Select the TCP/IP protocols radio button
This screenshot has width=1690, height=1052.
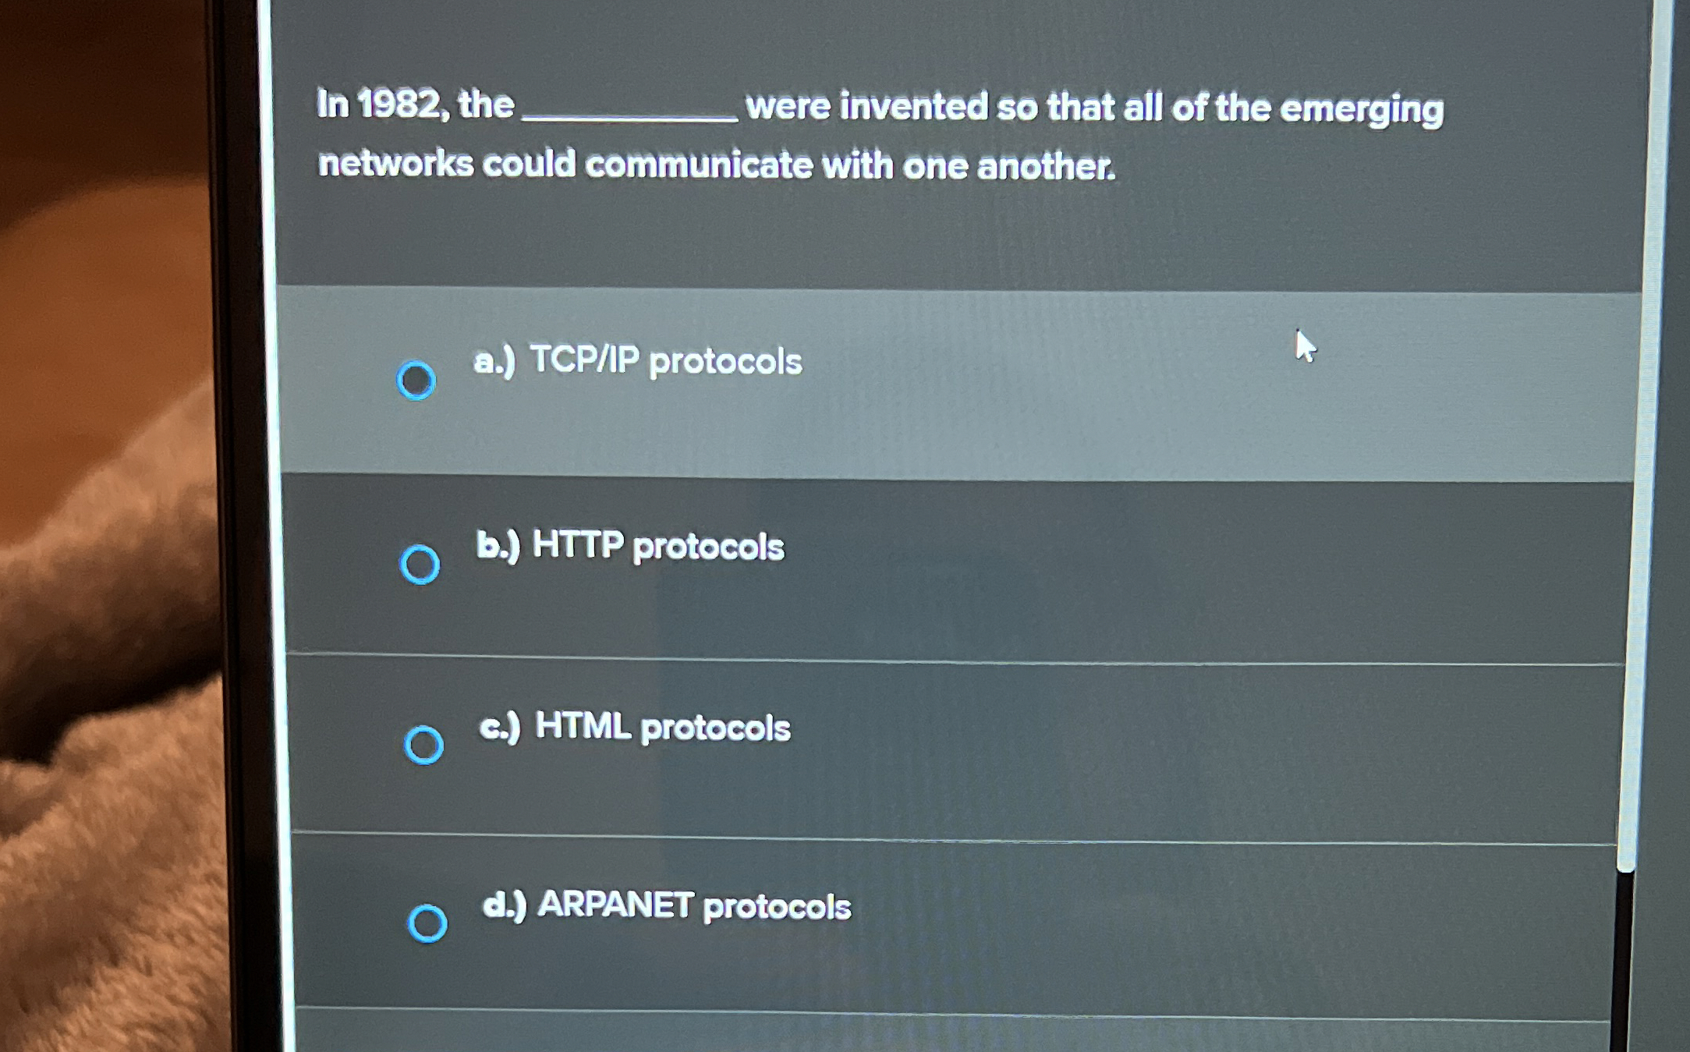[x=416, y=380]
